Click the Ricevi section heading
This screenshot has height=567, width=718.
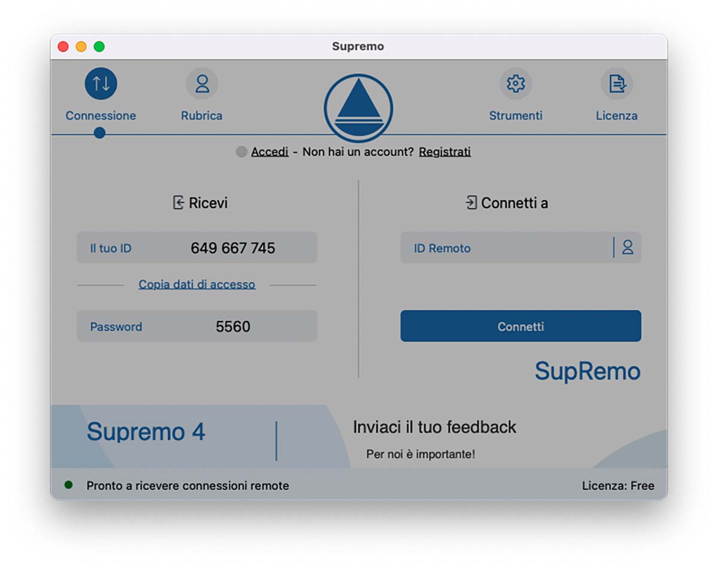point(208,203)
